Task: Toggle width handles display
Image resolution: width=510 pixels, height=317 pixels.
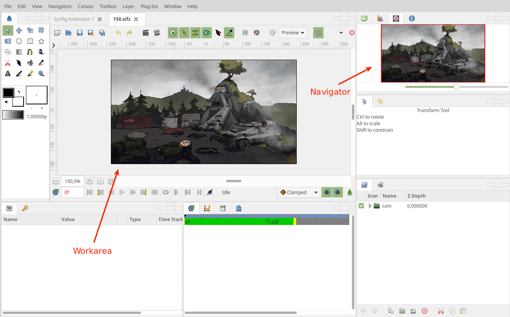Action: (218, 33)
